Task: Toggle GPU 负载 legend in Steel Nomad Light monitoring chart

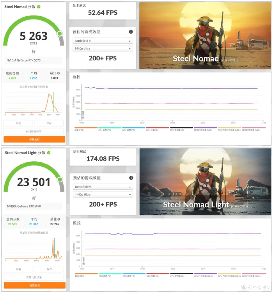Action: (x=158, y=275)
